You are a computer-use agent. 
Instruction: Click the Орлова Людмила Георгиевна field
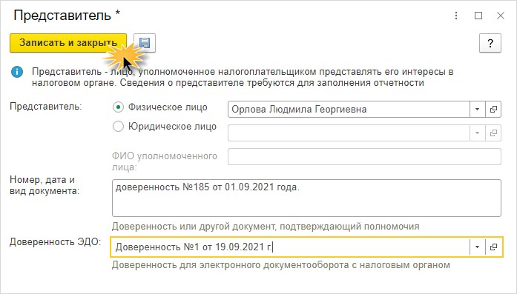pyautogui.click(x=349, y=110)
